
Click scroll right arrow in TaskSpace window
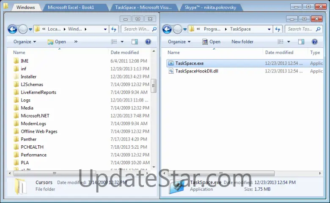320,173
